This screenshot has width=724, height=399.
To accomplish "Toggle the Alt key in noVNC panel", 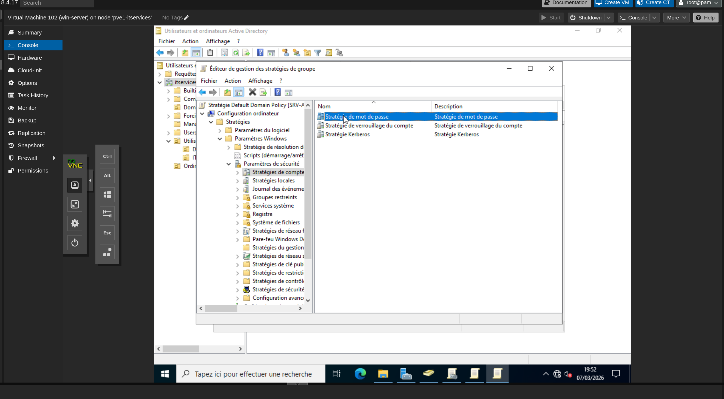I will point(107,176).
